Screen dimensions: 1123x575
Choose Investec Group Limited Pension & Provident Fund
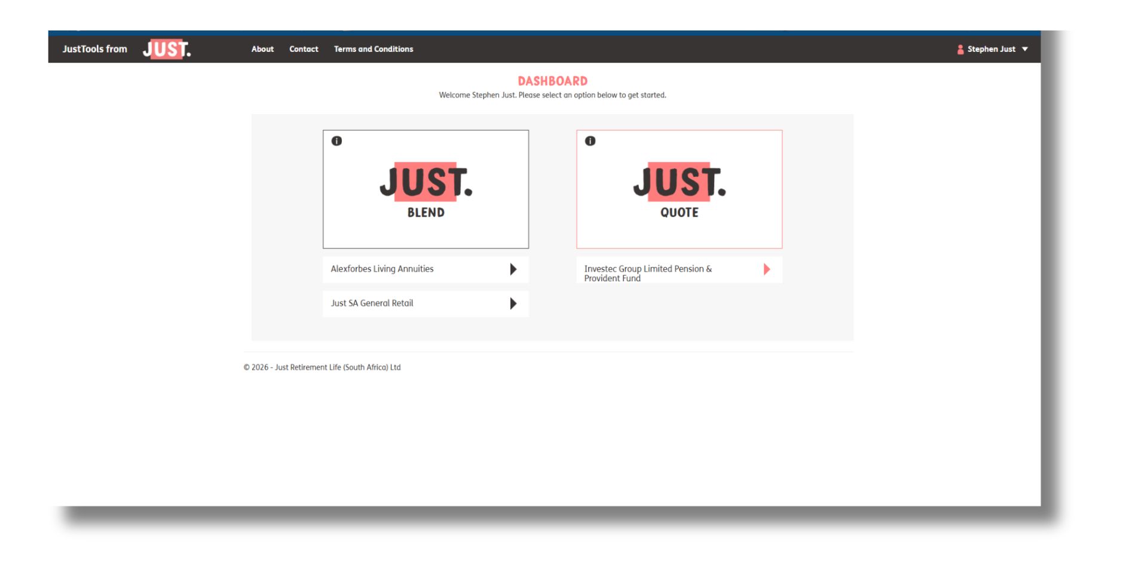679,270
